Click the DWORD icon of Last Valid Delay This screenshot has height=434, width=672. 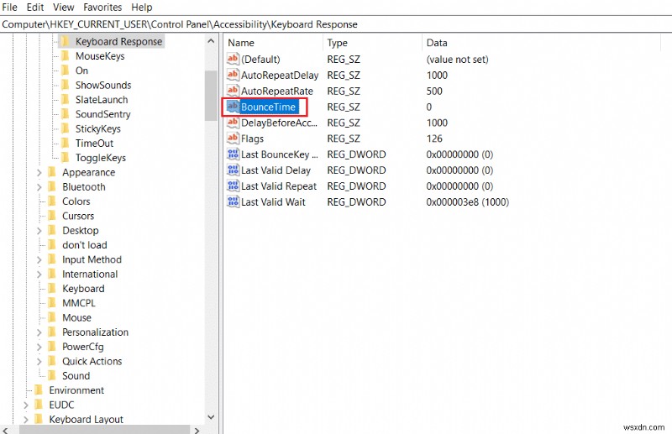coord(233,170)
